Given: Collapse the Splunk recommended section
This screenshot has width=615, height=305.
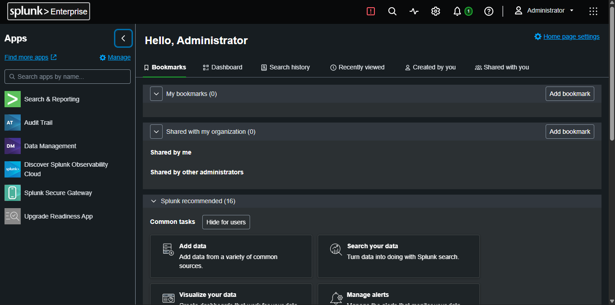Looking at the screenshot, I should click(x=154, y=201).
